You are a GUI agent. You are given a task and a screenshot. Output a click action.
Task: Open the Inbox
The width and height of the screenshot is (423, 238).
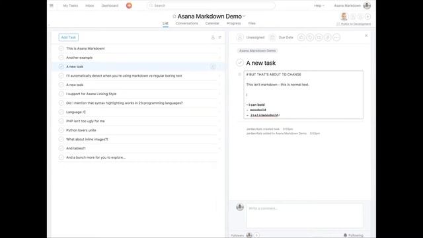[90, 6]
